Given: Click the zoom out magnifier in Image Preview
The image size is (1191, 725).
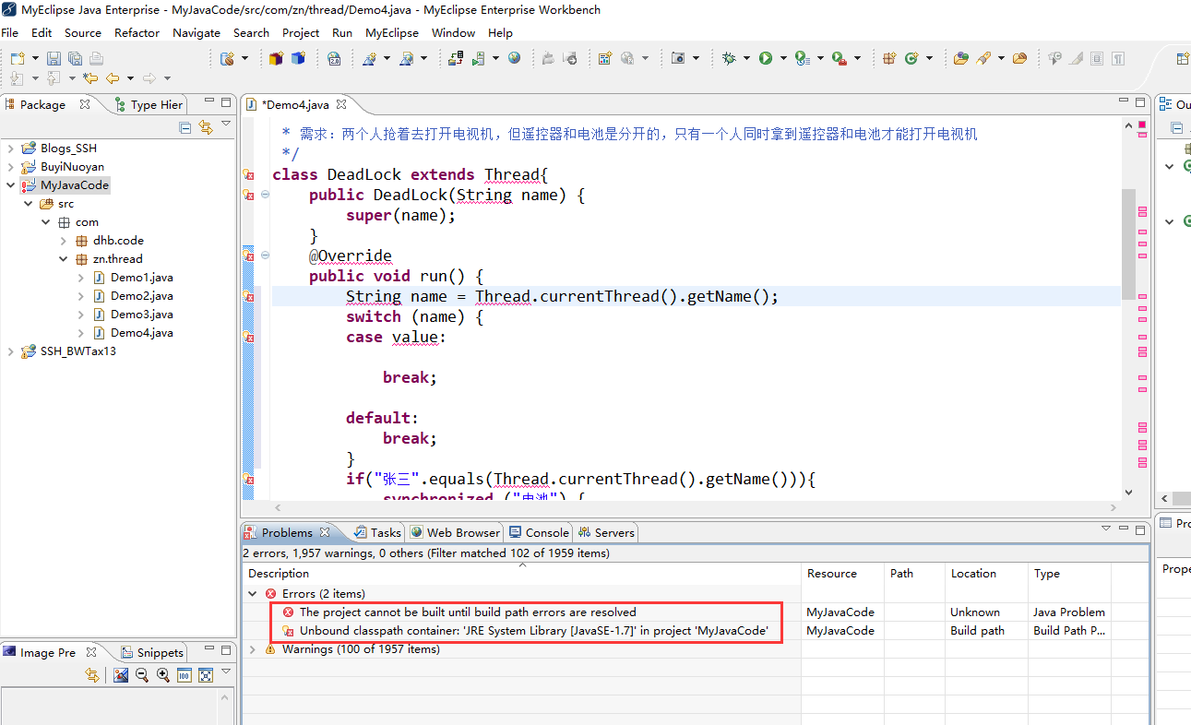Looking at the screenshot, I should point(141,674).
